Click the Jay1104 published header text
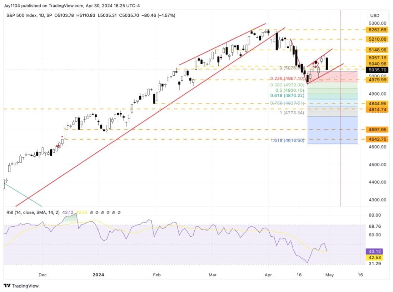Viewport: 393px width, 292px height. coord(71,5)
